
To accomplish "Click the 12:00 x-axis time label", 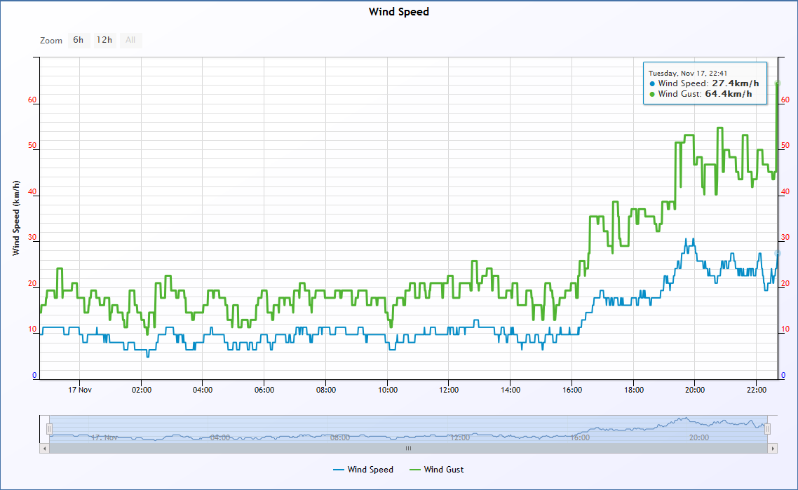I will point(449,390).
